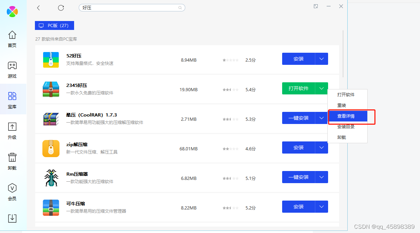Click the 52好压 app icon
This screenshot has width=420, height=233.
51,60
